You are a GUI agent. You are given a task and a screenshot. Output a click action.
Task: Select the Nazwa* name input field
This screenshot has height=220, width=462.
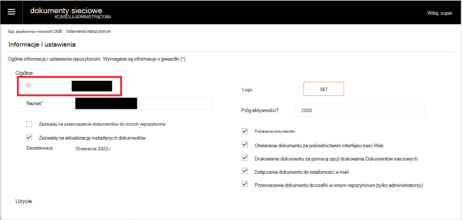pyautogui.click(x=143, y=103)
